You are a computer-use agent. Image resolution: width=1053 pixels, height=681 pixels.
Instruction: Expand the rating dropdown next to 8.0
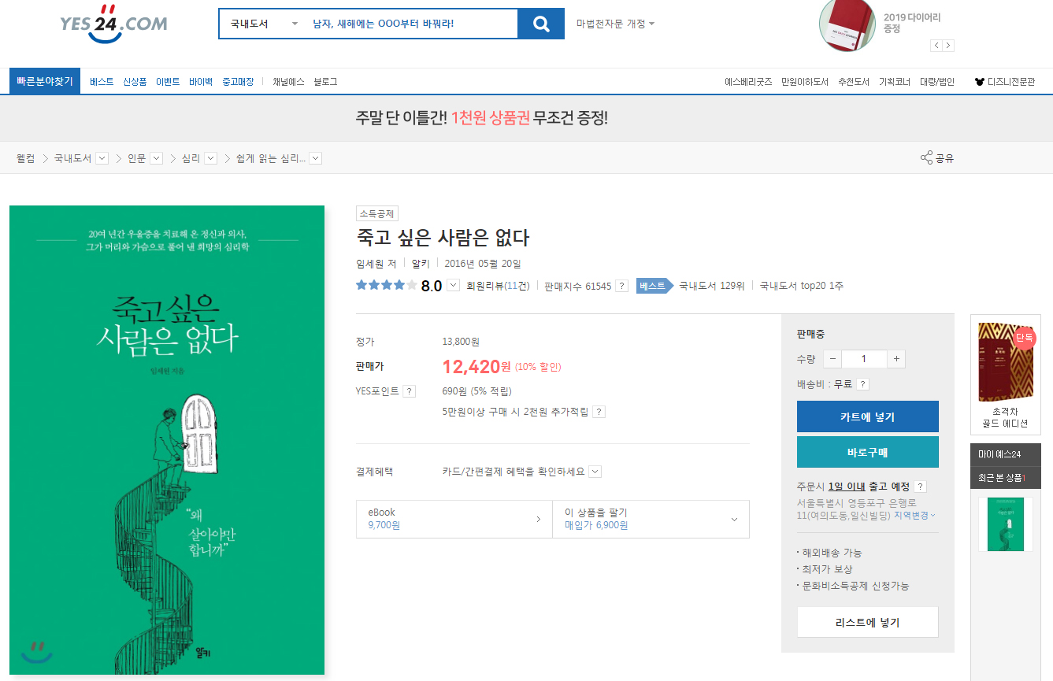click(453, 286)
